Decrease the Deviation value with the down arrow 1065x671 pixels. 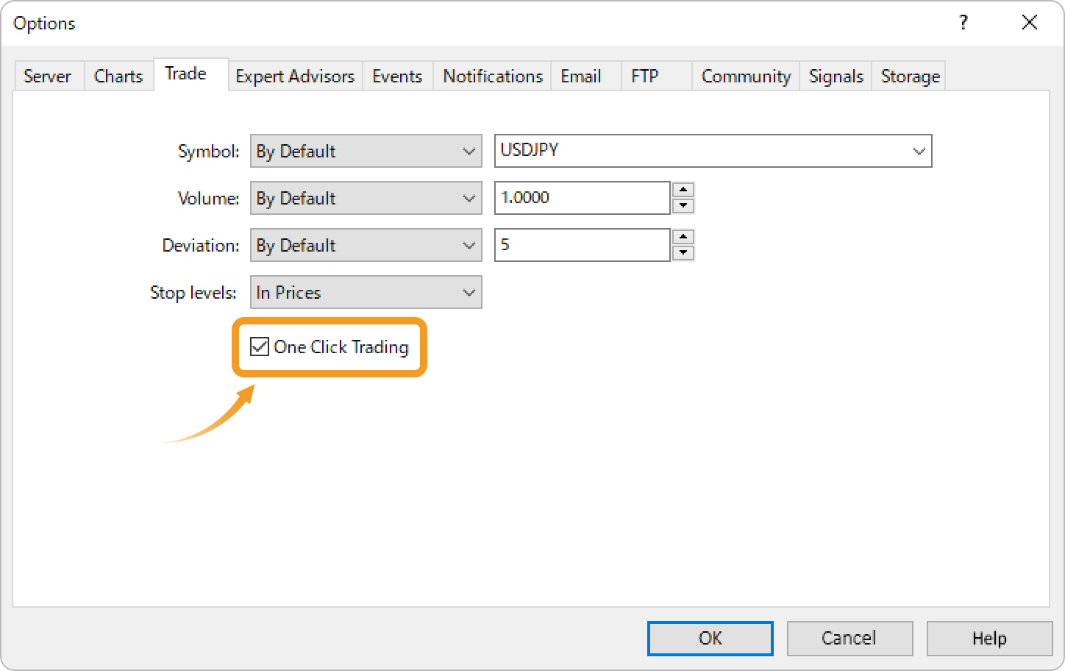coord(683,252)
